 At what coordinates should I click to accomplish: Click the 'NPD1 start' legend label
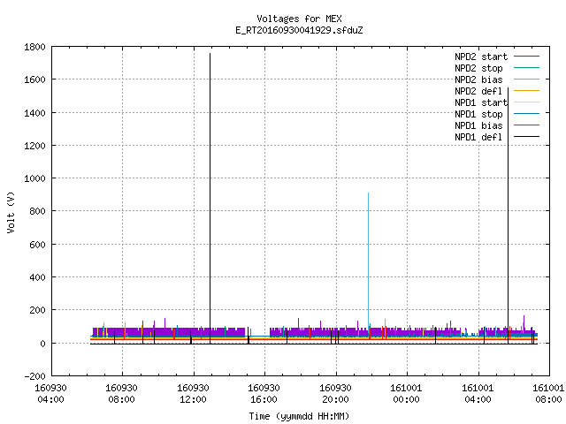pyautogui.click(x=481, y=102)
